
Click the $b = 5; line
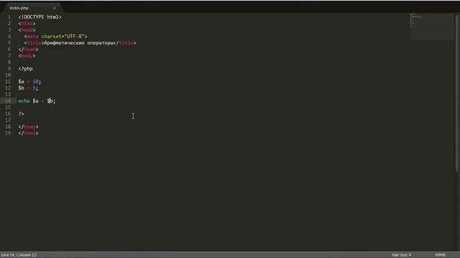[x=28, y=87]
